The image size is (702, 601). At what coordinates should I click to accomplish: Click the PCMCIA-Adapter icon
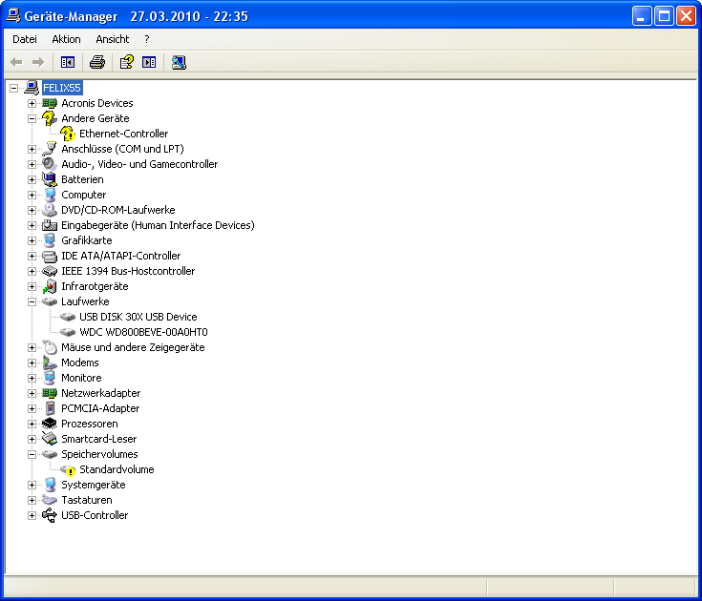coord(50,408)
